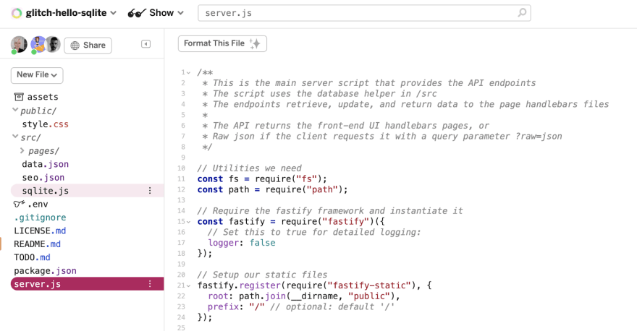This screenshot has width=637, height=331.
Task: Open the glitch-hello-sqlite project menu
Action: tap(71, 13)
